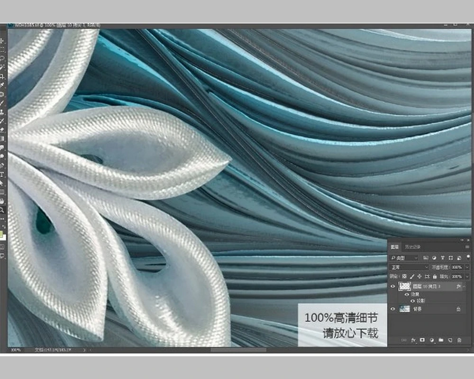Screen dimensions: 474x379
Task: Toggle the layer filter switch
Action: pos(468,257)
